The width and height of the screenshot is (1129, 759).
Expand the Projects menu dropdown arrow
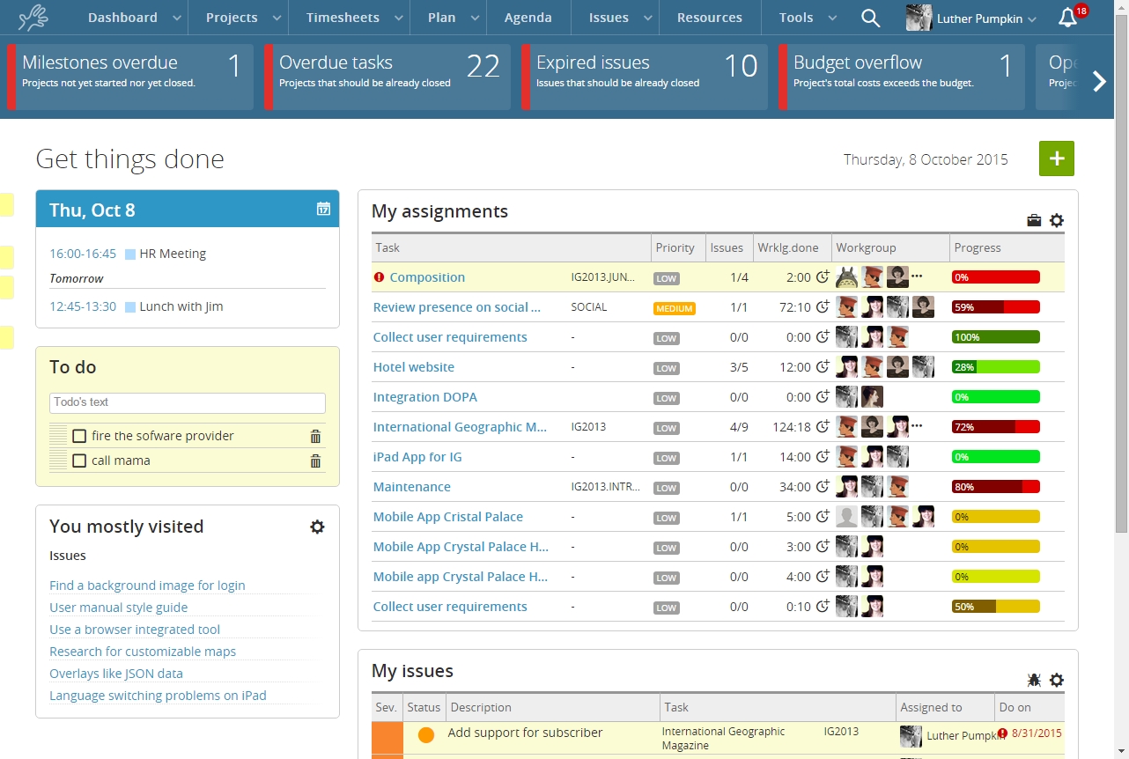point(277,18)
